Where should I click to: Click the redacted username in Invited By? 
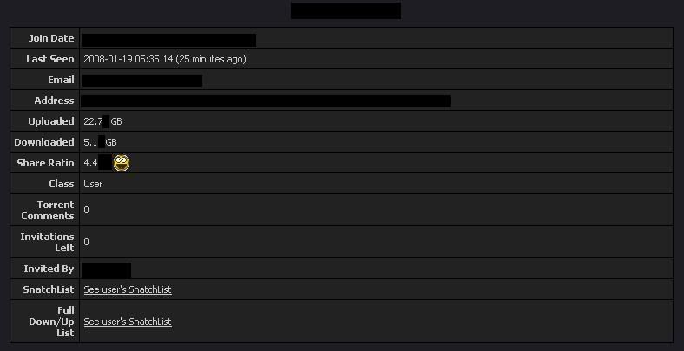(x=106, y=270)
